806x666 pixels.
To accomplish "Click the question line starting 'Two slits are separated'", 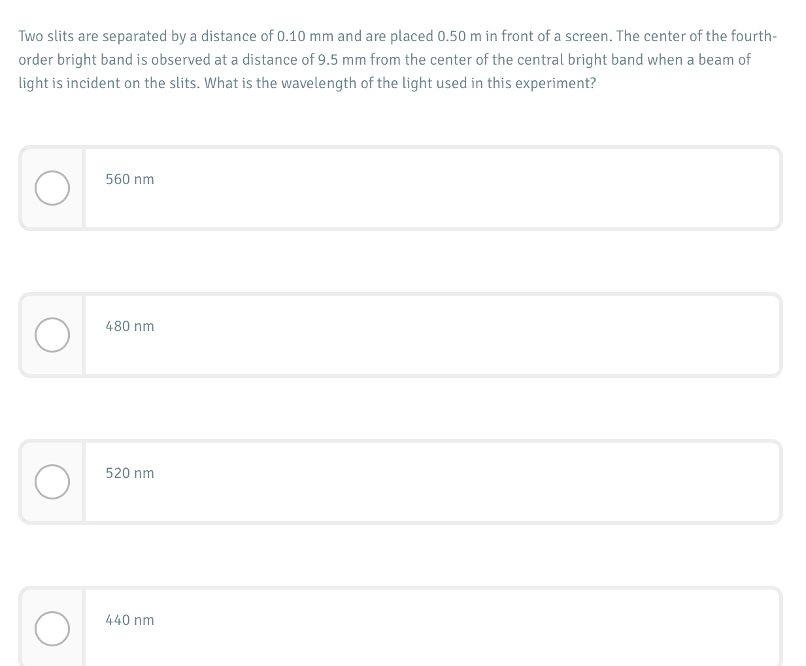I will point(397,36).
